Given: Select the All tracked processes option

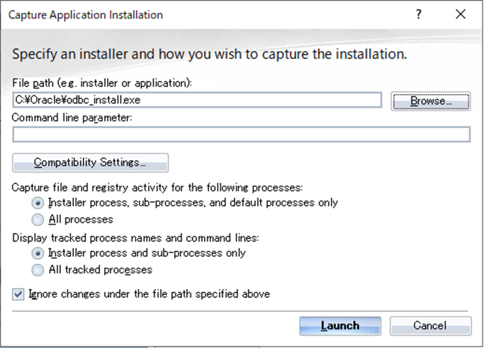Looking at the screenshot, I should coord(38,270).
